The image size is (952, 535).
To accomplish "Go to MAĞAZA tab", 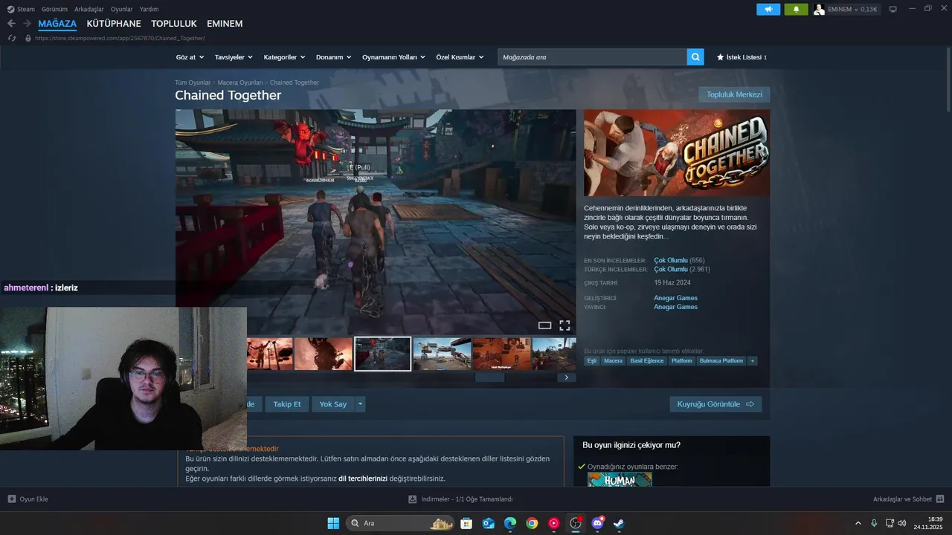I will tap(57, 24).
